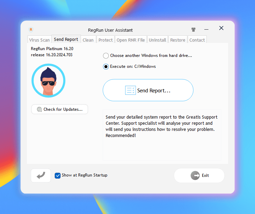Click the back arrow button

pos(41,175)
